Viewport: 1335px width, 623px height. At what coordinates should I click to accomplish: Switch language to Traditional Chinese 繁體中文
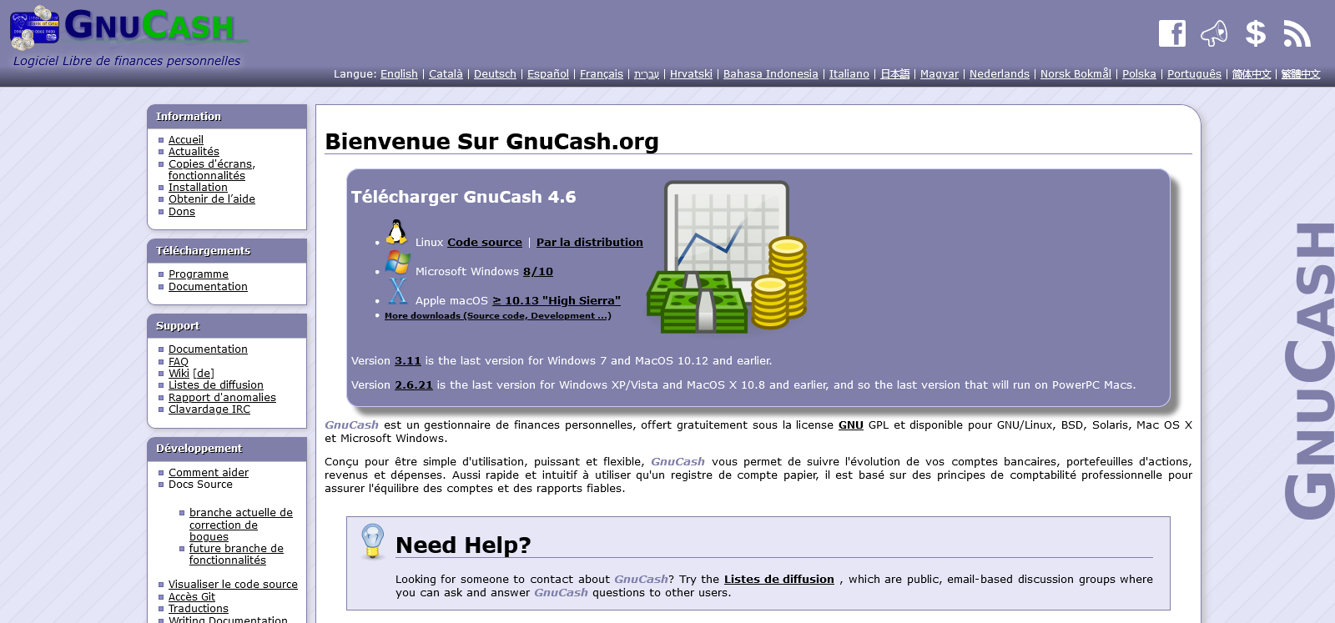1301,74
